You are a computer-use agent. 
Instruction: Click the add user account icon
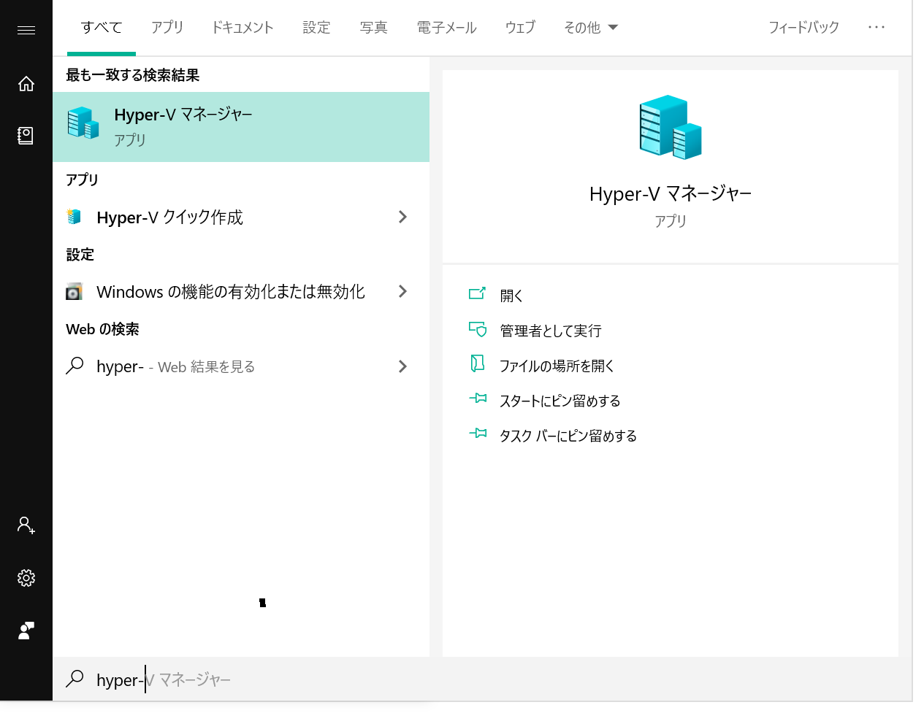[x=26, y=525]
